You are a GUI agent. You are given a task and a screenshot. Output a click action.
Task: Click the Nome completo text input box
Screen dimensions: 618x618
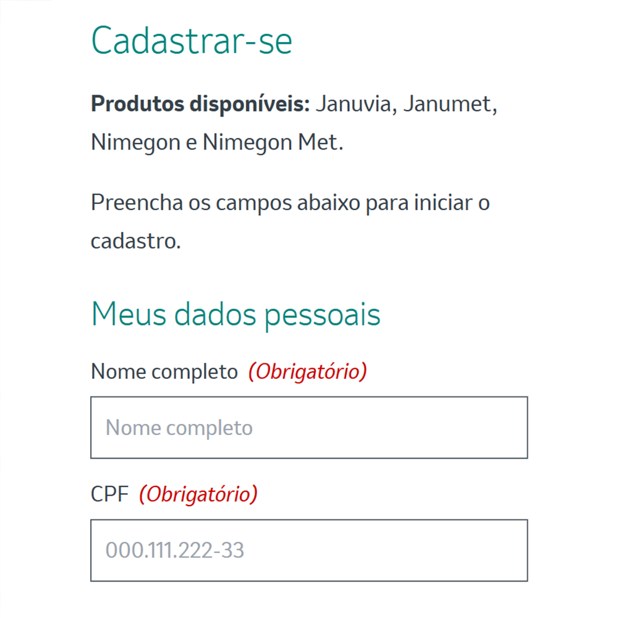(309, 428)
